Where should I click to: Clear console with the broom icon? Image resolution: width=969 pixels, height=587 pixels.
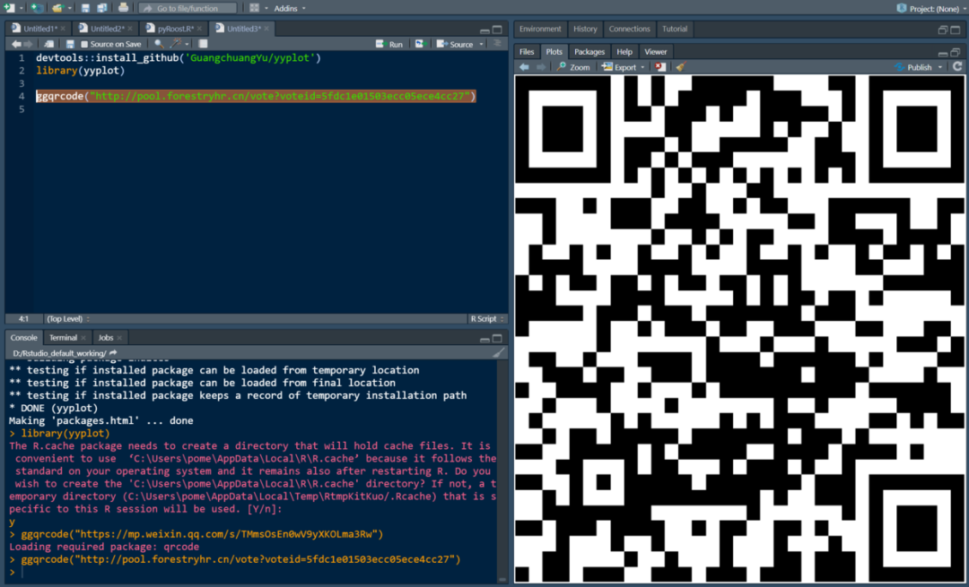pyautogui.click(x=499, y=353)
